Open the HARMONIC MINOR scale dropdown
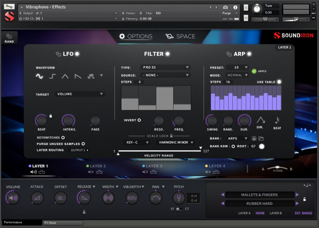 point(177,142)
